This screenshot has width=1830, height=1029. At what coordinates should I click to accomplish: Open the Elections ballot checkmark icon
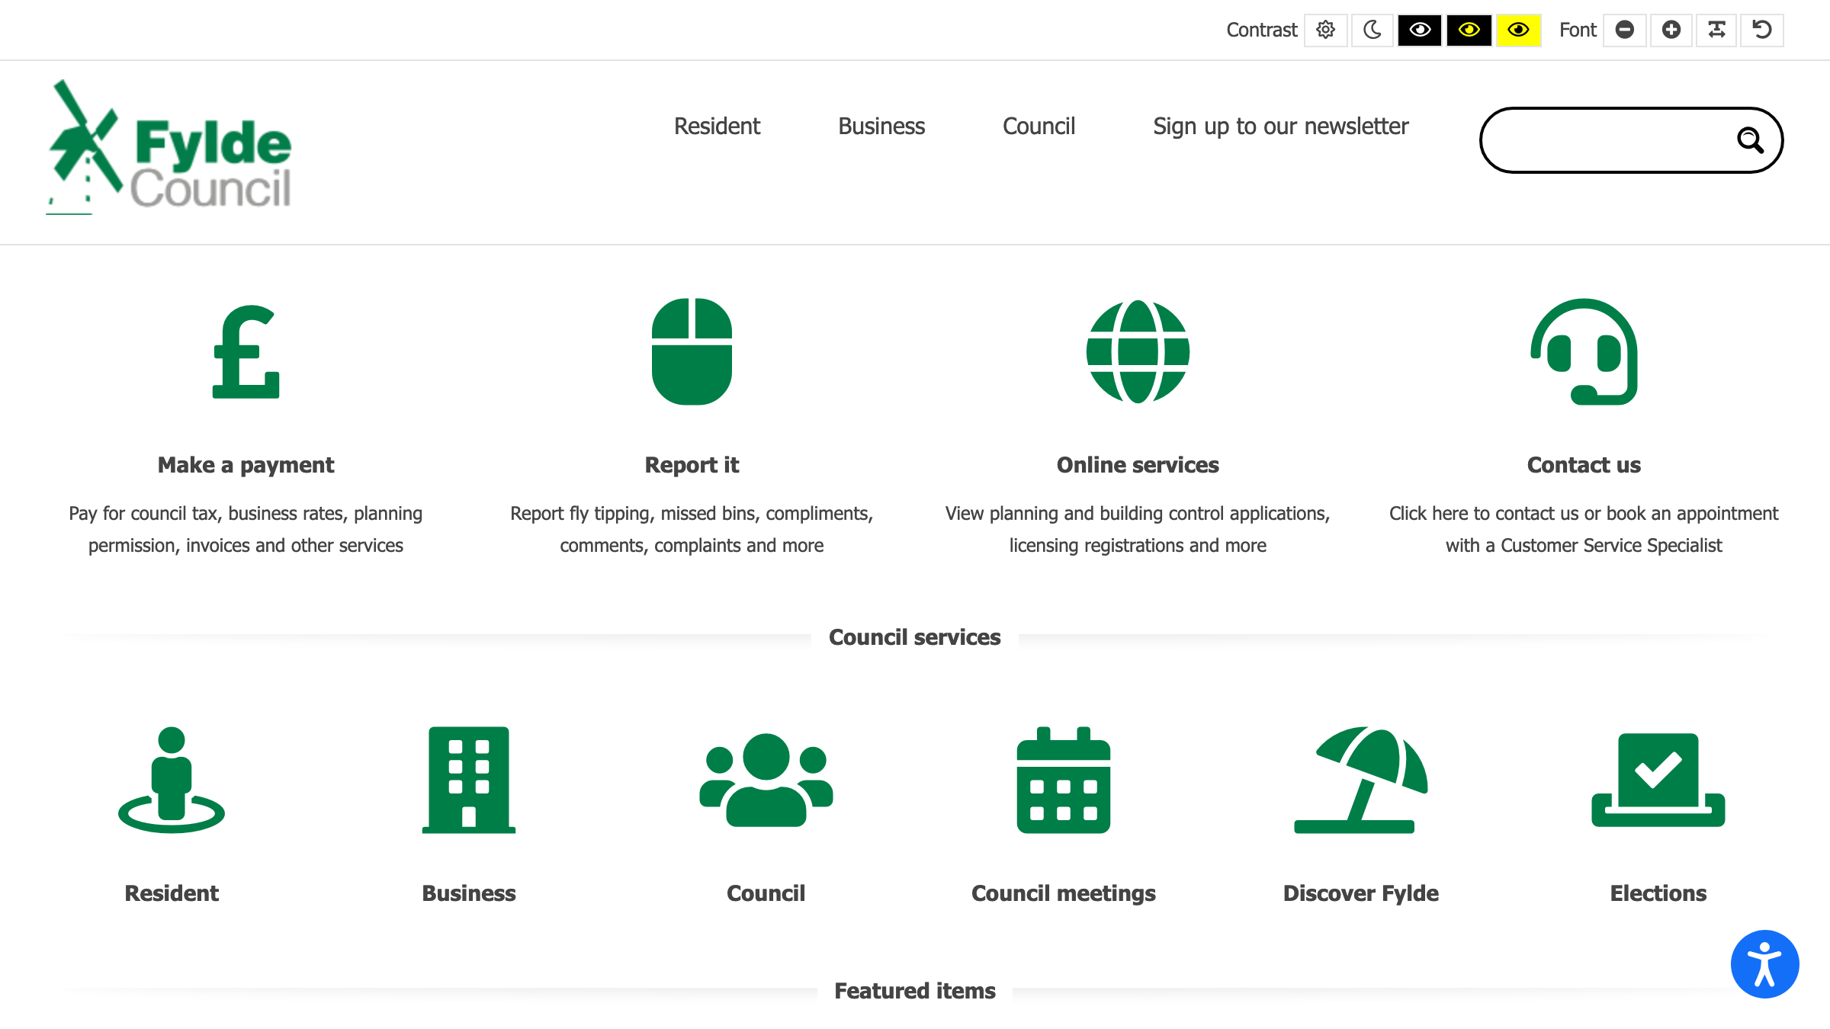[1658, 780]
